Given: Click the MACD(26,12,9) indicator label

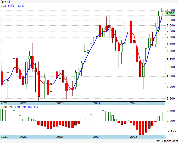Looking at the screenshot, I should (11, 107).
